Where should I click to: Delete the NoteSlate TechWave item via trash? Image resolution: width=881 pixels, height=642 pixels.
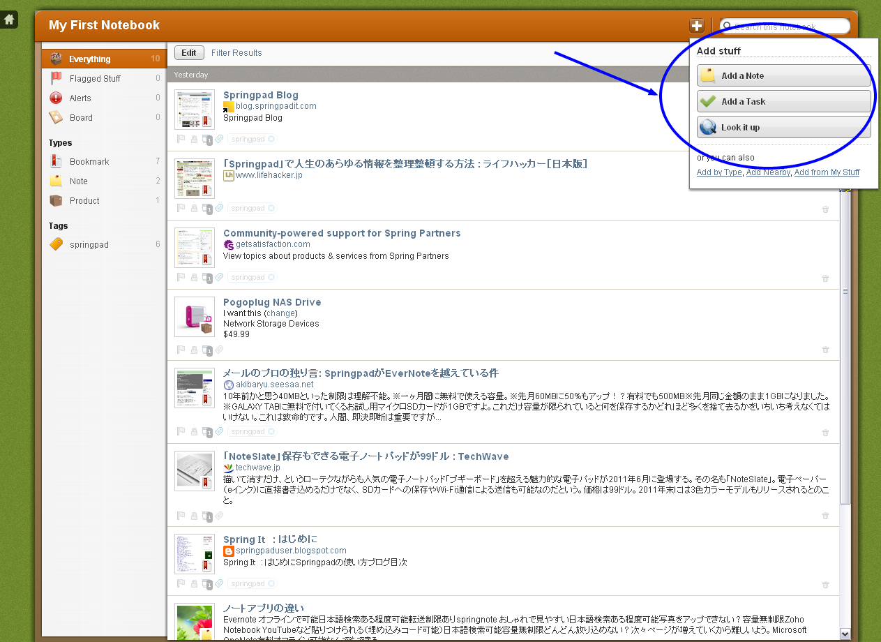pos(826,516)
